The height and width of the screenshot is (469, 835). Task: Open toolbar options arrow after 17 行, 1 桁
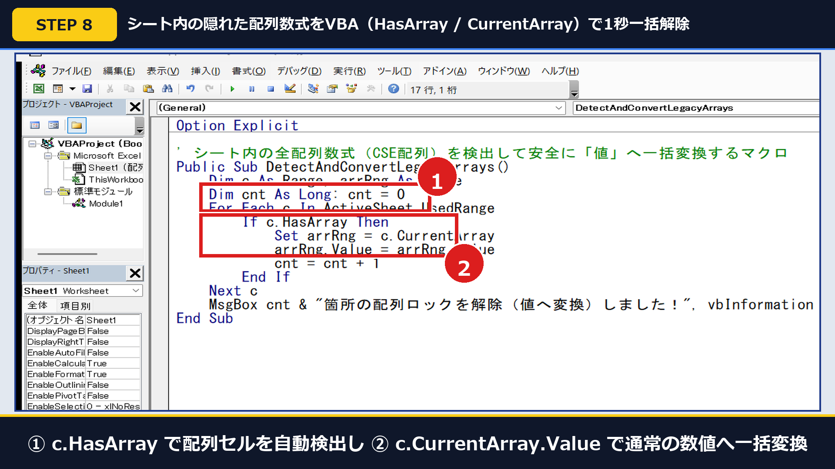pyautogui.click(x=574, y=90)
